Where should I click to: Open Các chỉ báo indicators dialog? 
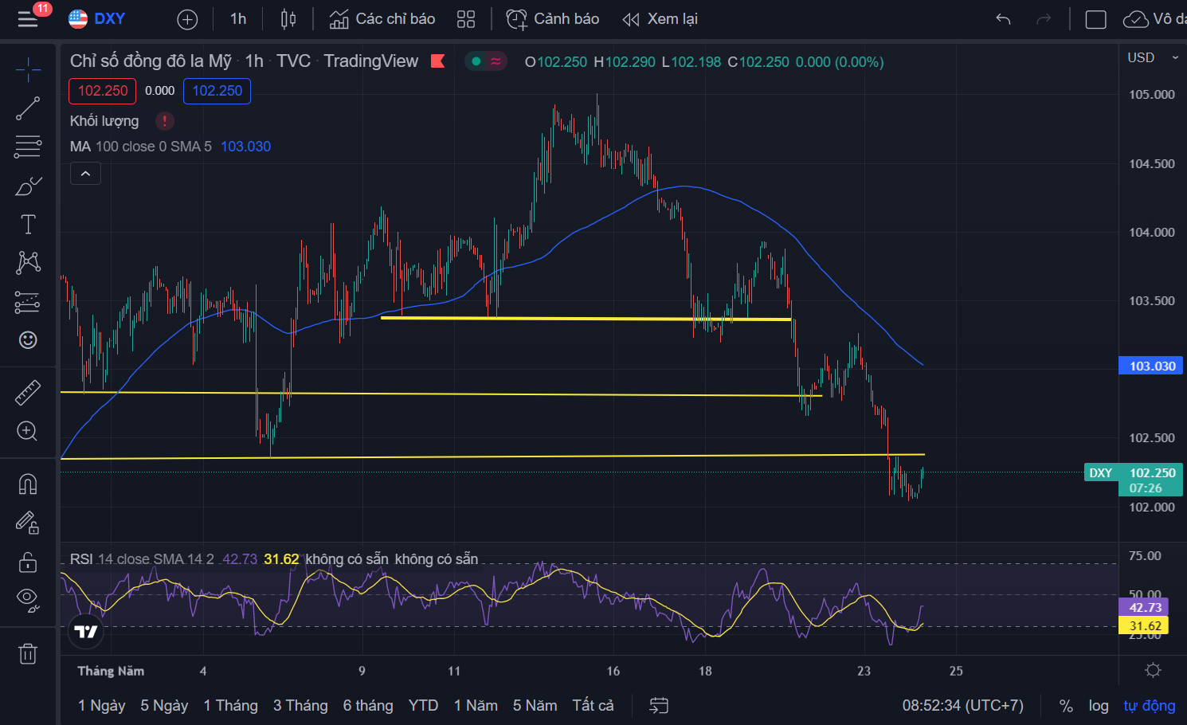pyautogui.click(x=382, y=19)
